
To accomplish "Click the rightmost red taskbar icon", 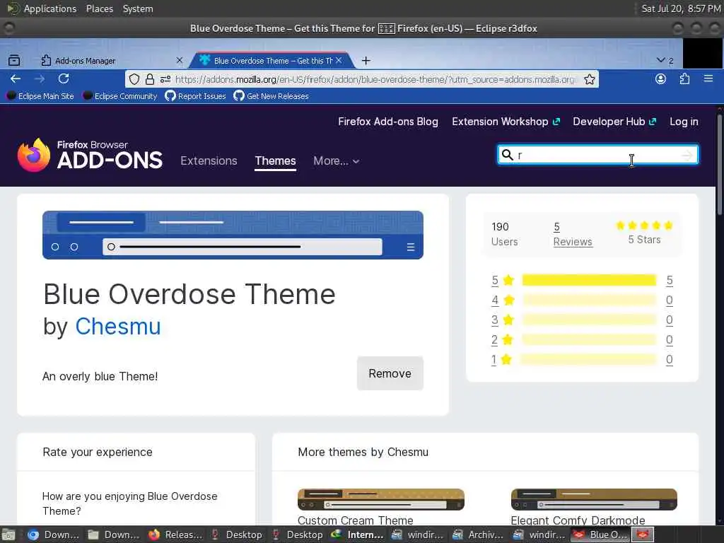I will 642,535.
